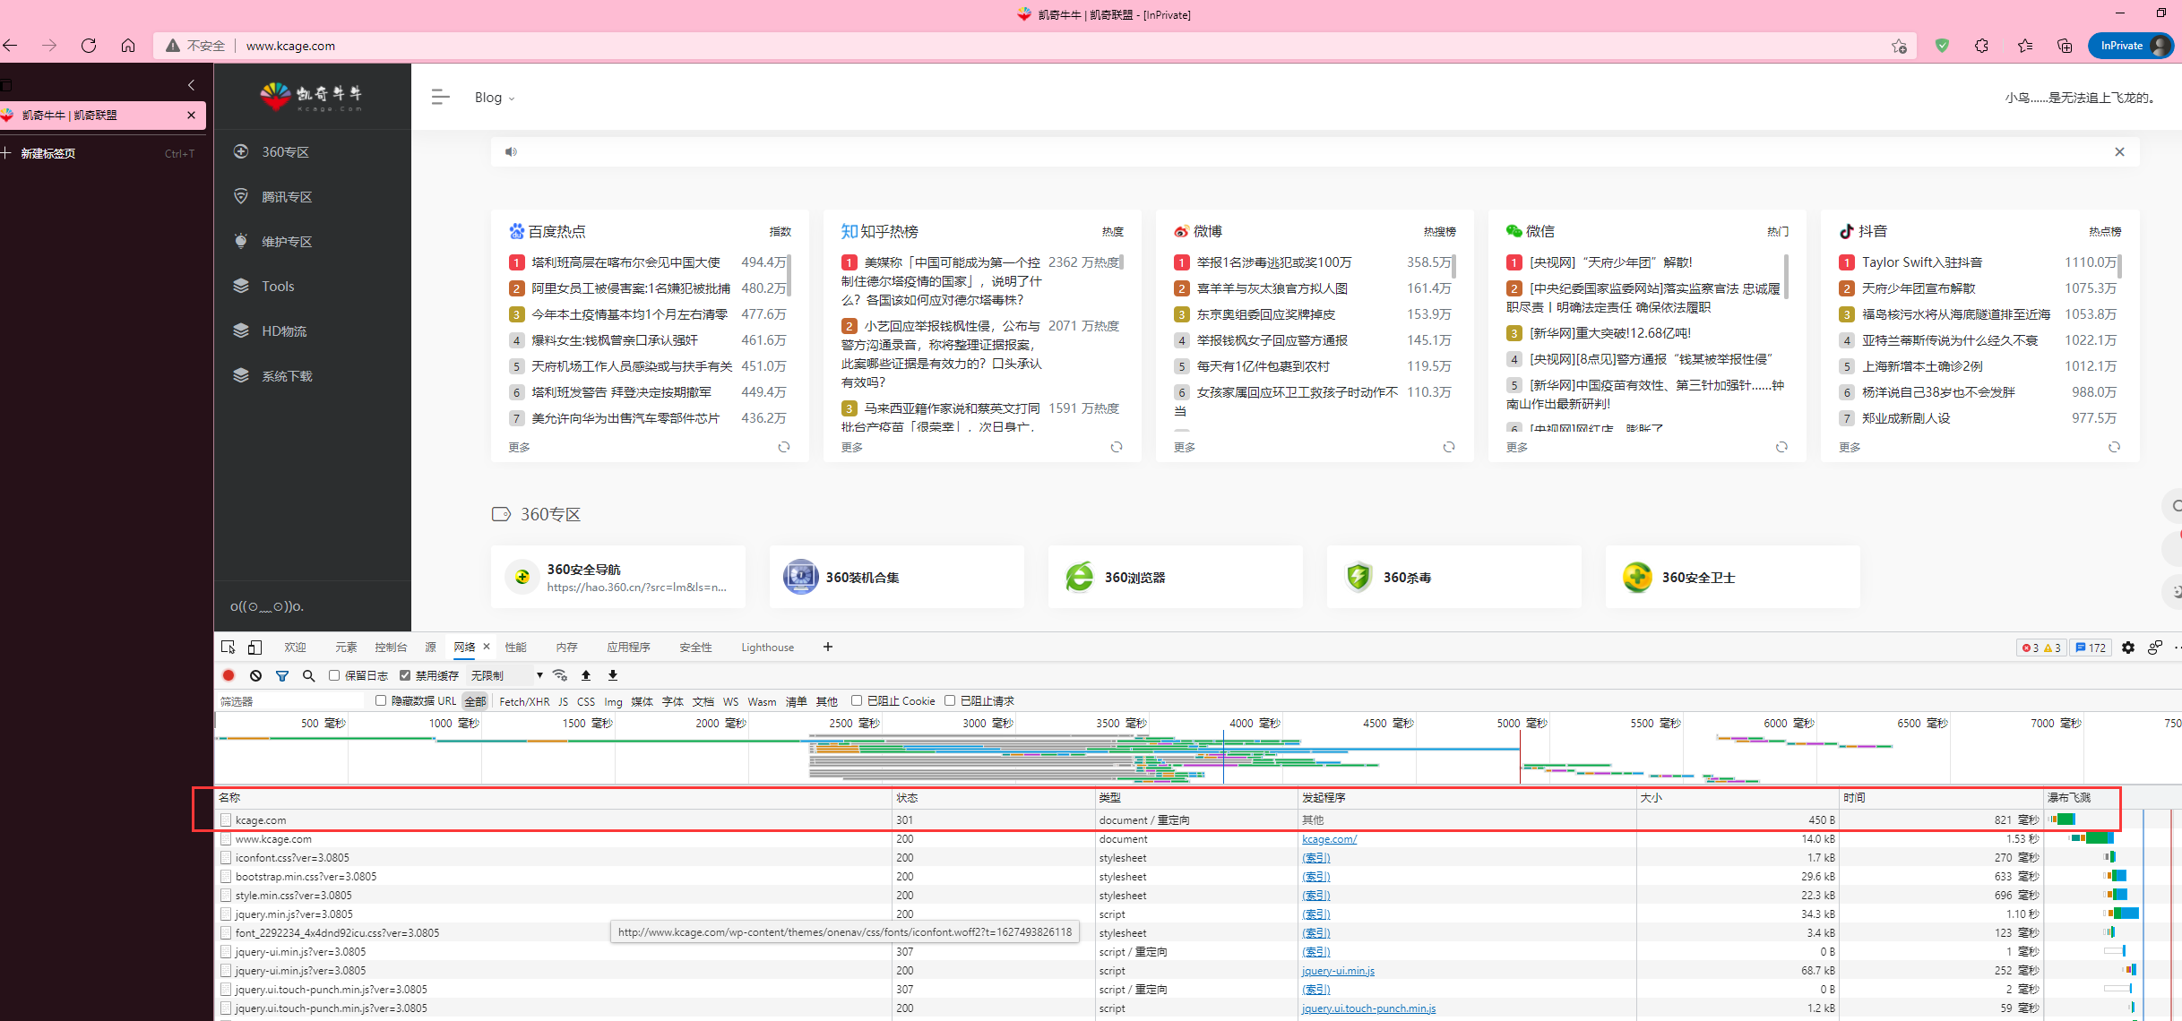Check 已阻止 Cookie filter

coord(857,700)
